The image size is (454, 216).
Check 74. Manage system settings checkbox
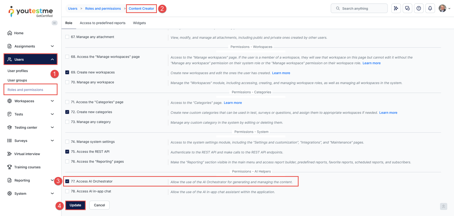click(67, 142)
